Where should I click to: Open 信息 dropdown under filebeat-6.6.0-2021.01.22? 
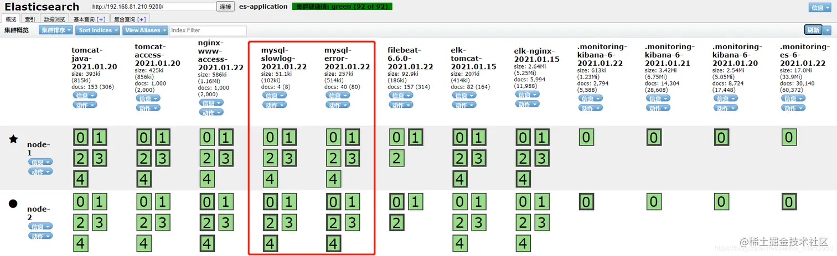[x=401, y=96]
